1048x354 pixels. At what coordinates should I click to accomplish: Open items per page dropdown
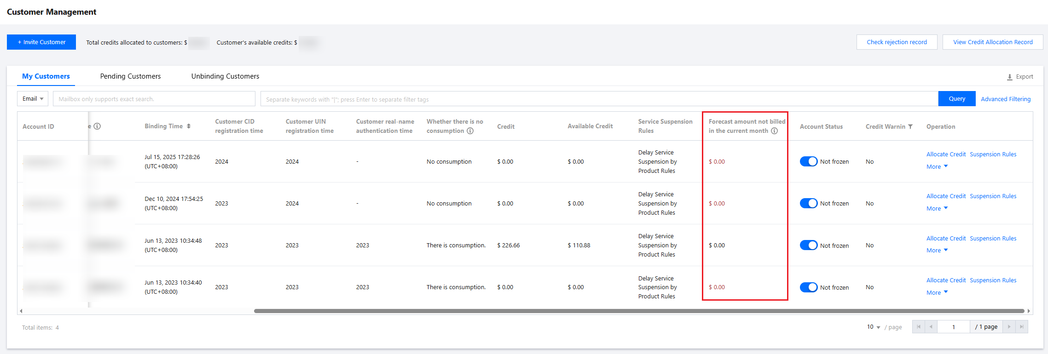(873, 327)
